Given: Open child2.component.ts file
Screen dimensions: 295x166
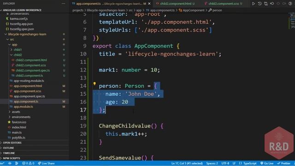Looking at the screenshot, I should point(29,76).
